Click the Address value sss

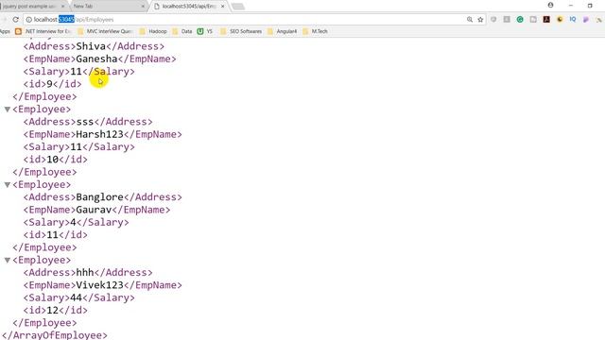pos(85,122)
